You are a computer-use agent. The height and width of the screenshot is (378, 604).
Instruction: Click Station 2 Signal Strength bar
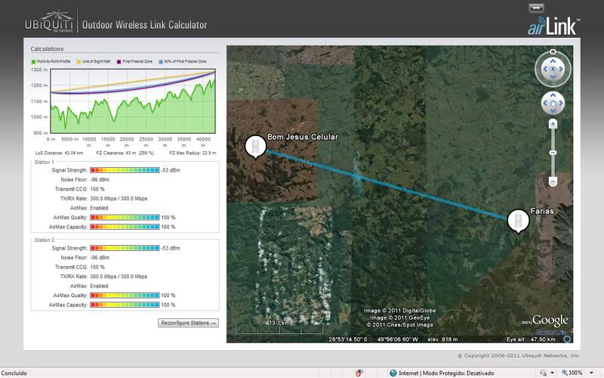tap(125, 248)
